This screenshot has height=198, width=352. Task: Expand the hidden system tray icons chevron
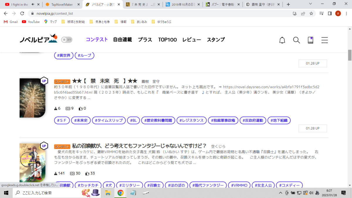(x=281, y=193)
